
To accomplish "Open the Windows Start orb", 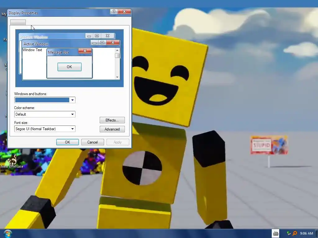I will point(8,234).
